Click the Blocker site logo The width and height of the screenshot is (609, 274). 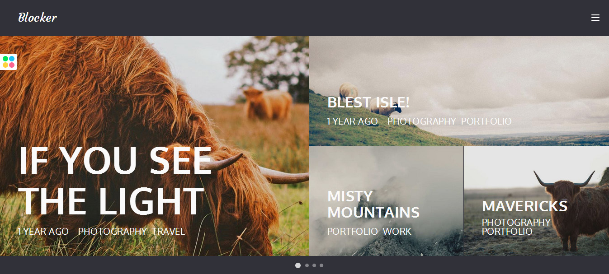pos(37,18)
